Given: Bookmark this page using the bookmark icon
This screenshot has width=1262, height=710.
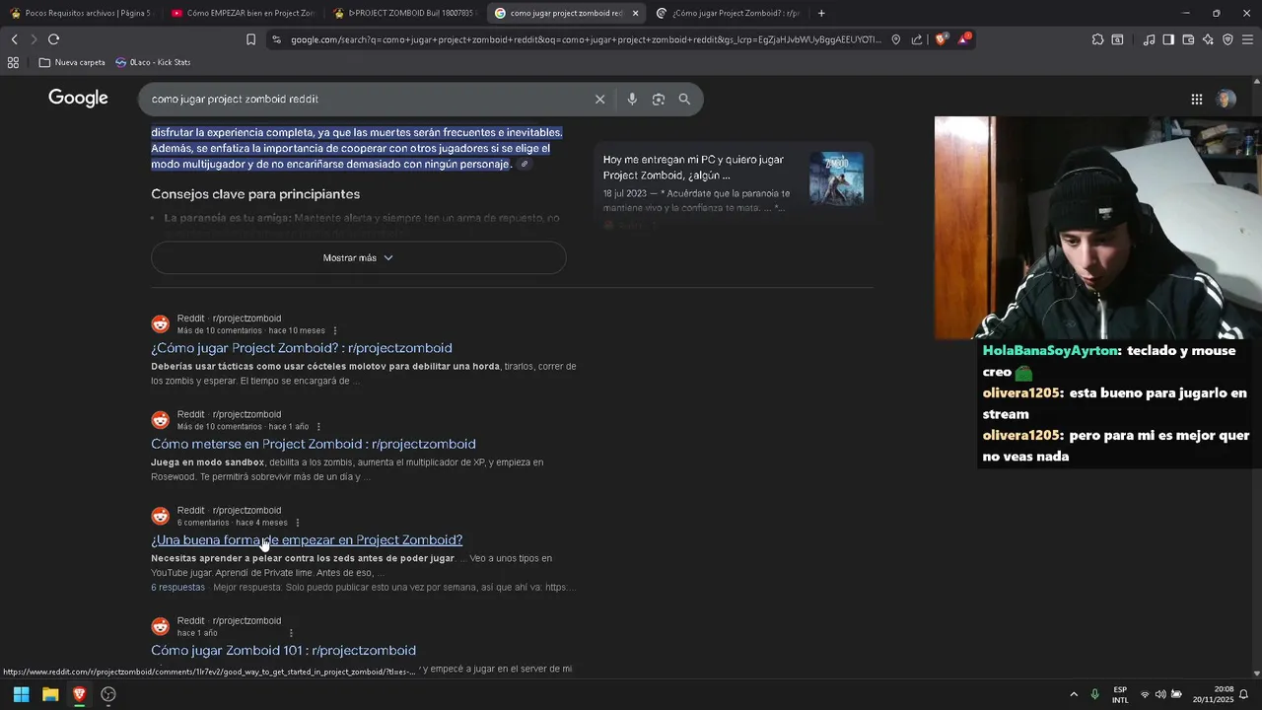Looking at the screenshot, I should (250, 39).
